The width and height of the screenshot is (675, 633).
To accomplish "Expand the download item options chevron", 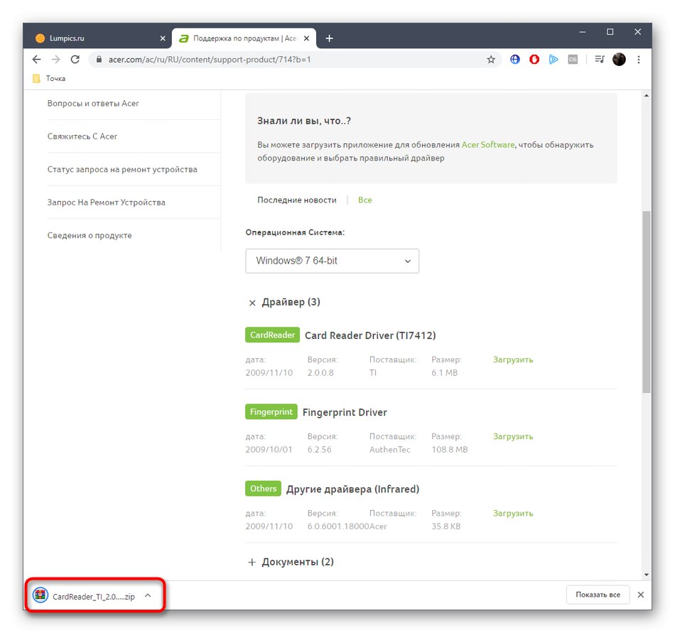I will pyautogui.click(x=148, y=595).
